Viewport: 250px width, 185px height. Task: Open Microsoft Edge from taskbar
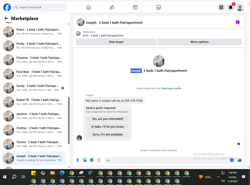point(62,173)
